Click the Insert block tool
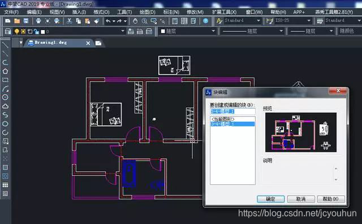Screen dimensions: 362x224 coord(5,141)
